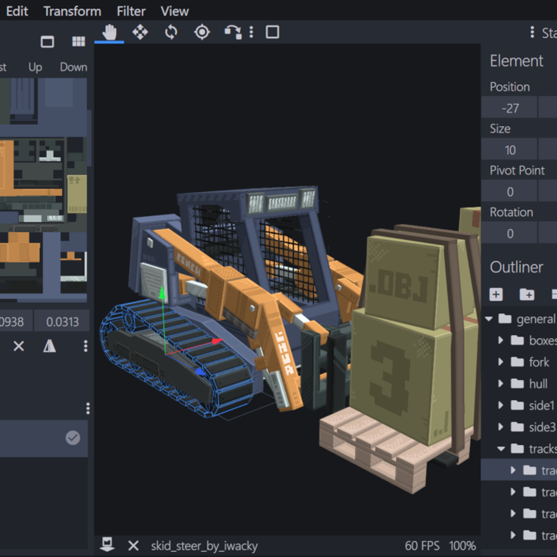The image size is (557, 557).
Task: Select the Rotate tool
Action: coord(171,32)
